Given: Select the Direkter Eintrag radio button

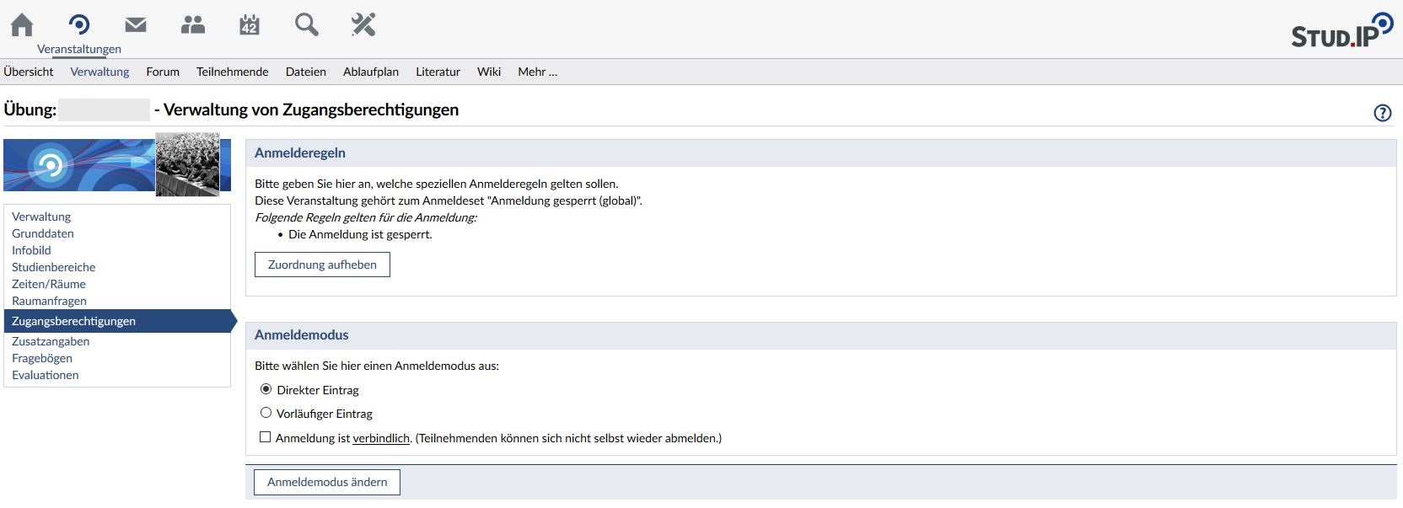Looking at the screenshot, I should 266,389.
